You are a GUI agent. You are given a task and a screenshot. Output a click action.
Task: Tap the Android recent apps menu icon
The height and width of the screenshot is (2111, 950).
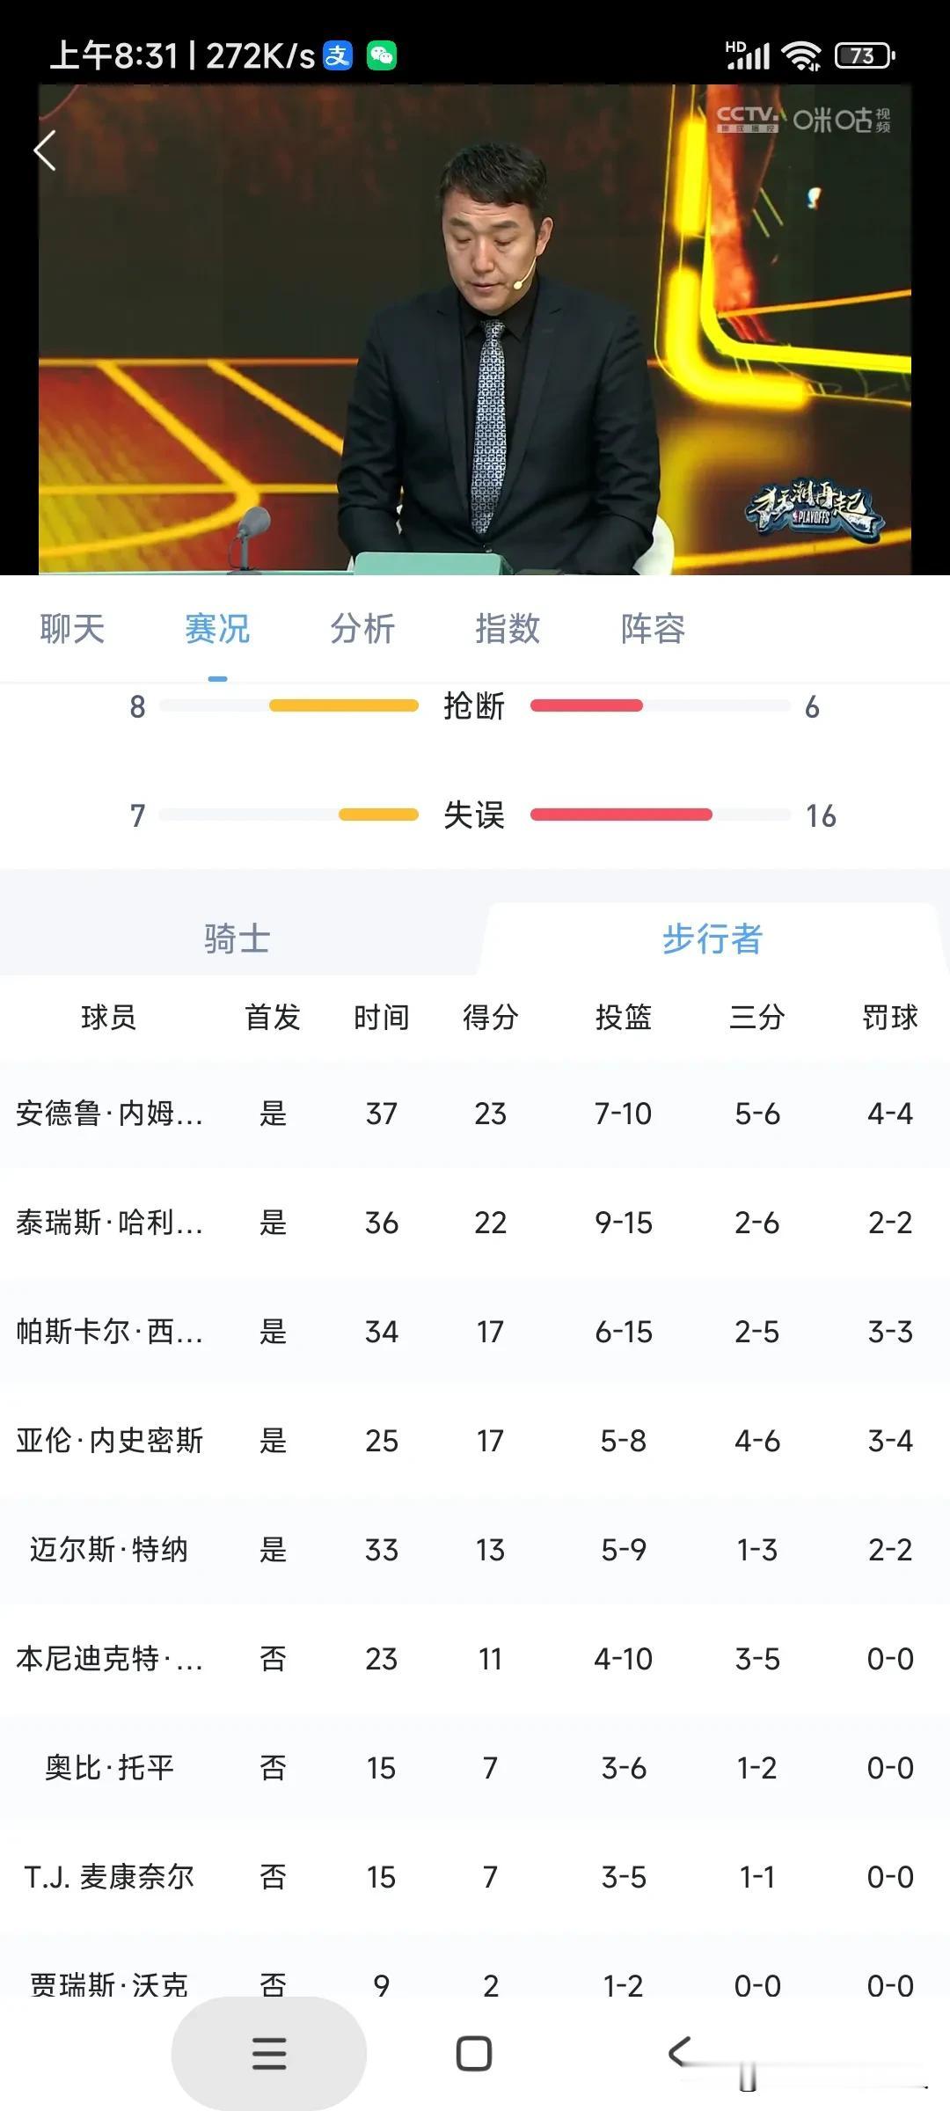(269, 2054)
